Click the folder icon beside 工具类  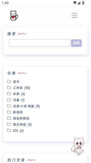pos(9,87)
